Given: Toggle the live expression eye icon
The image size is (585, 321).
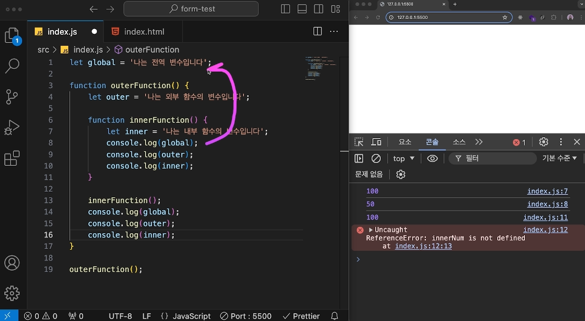Looking at the screenshot, I should tap(432, 158).
